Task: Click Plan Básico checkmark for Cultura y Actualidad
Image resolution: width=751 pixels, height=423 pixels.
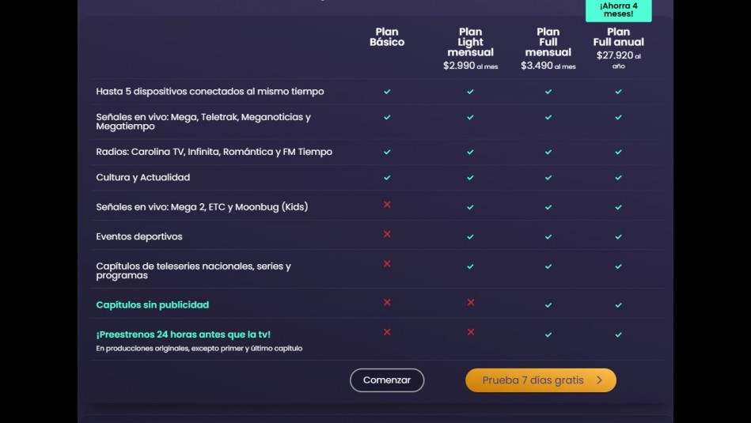Action: (387, 177)
